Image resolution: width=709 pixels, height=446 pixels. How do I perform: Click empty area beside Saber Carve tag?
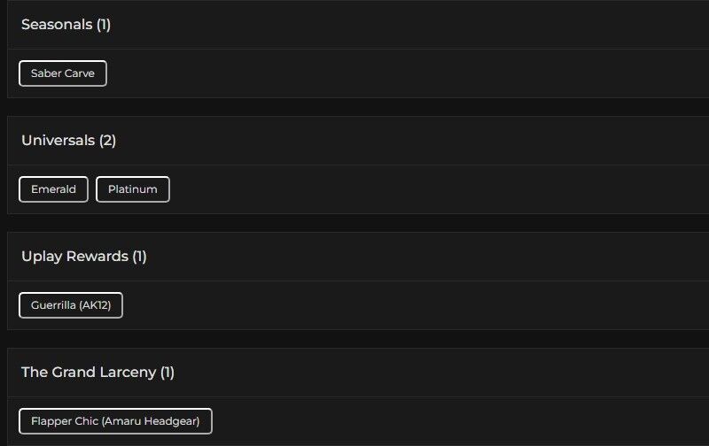pyautogui.click(x=399, y=73)
